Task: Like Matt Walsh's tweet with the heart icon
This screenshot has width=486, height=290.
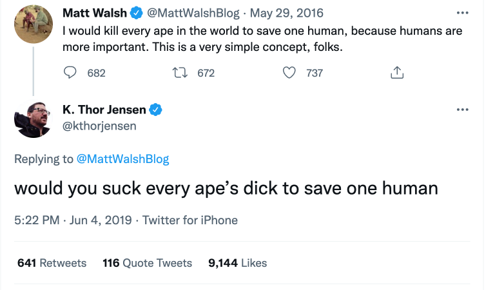Action: tap(289, 72)
